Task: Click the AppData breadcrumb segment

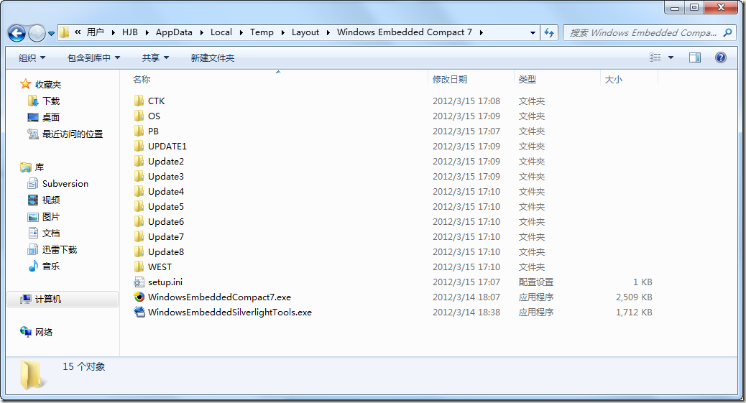Action: tap(174, 32)
